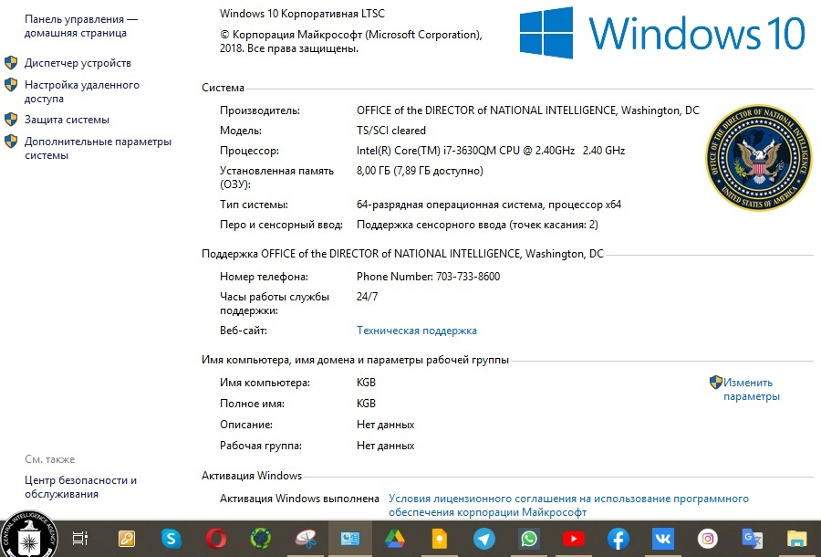Image resolution: width=821 pixels, height=557 pixels.
Task: Click the Техническая поддержка website link
Action: click(417, 331)
